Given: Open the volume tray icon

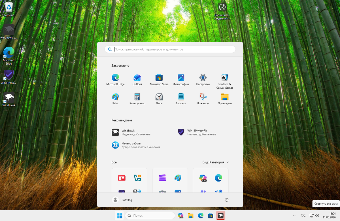Looking at the screenshot, I should (317, 216).
